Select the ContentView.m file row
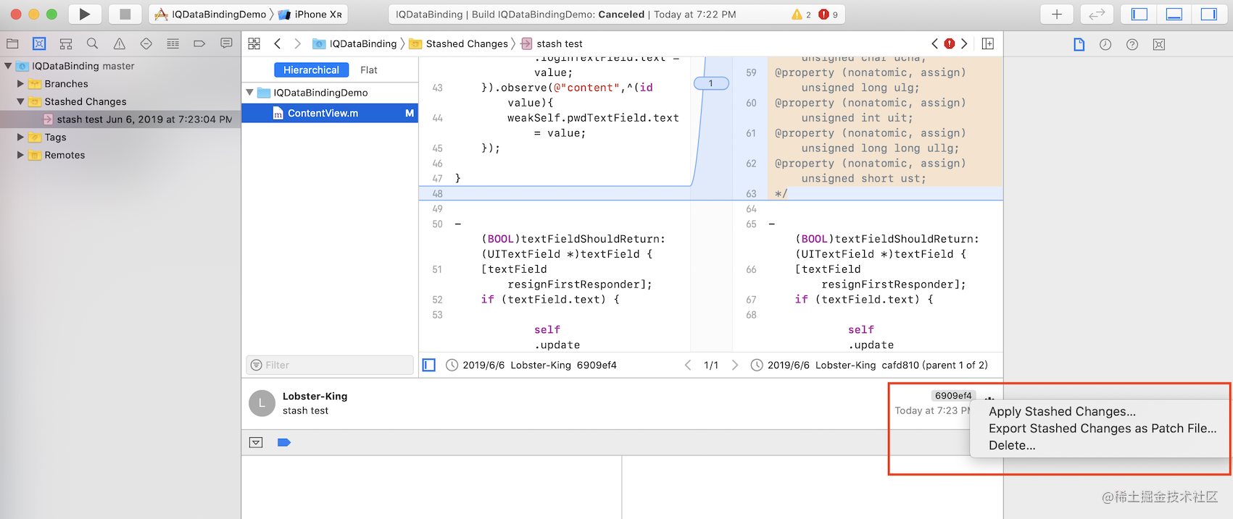 click(x=330, y=113)
